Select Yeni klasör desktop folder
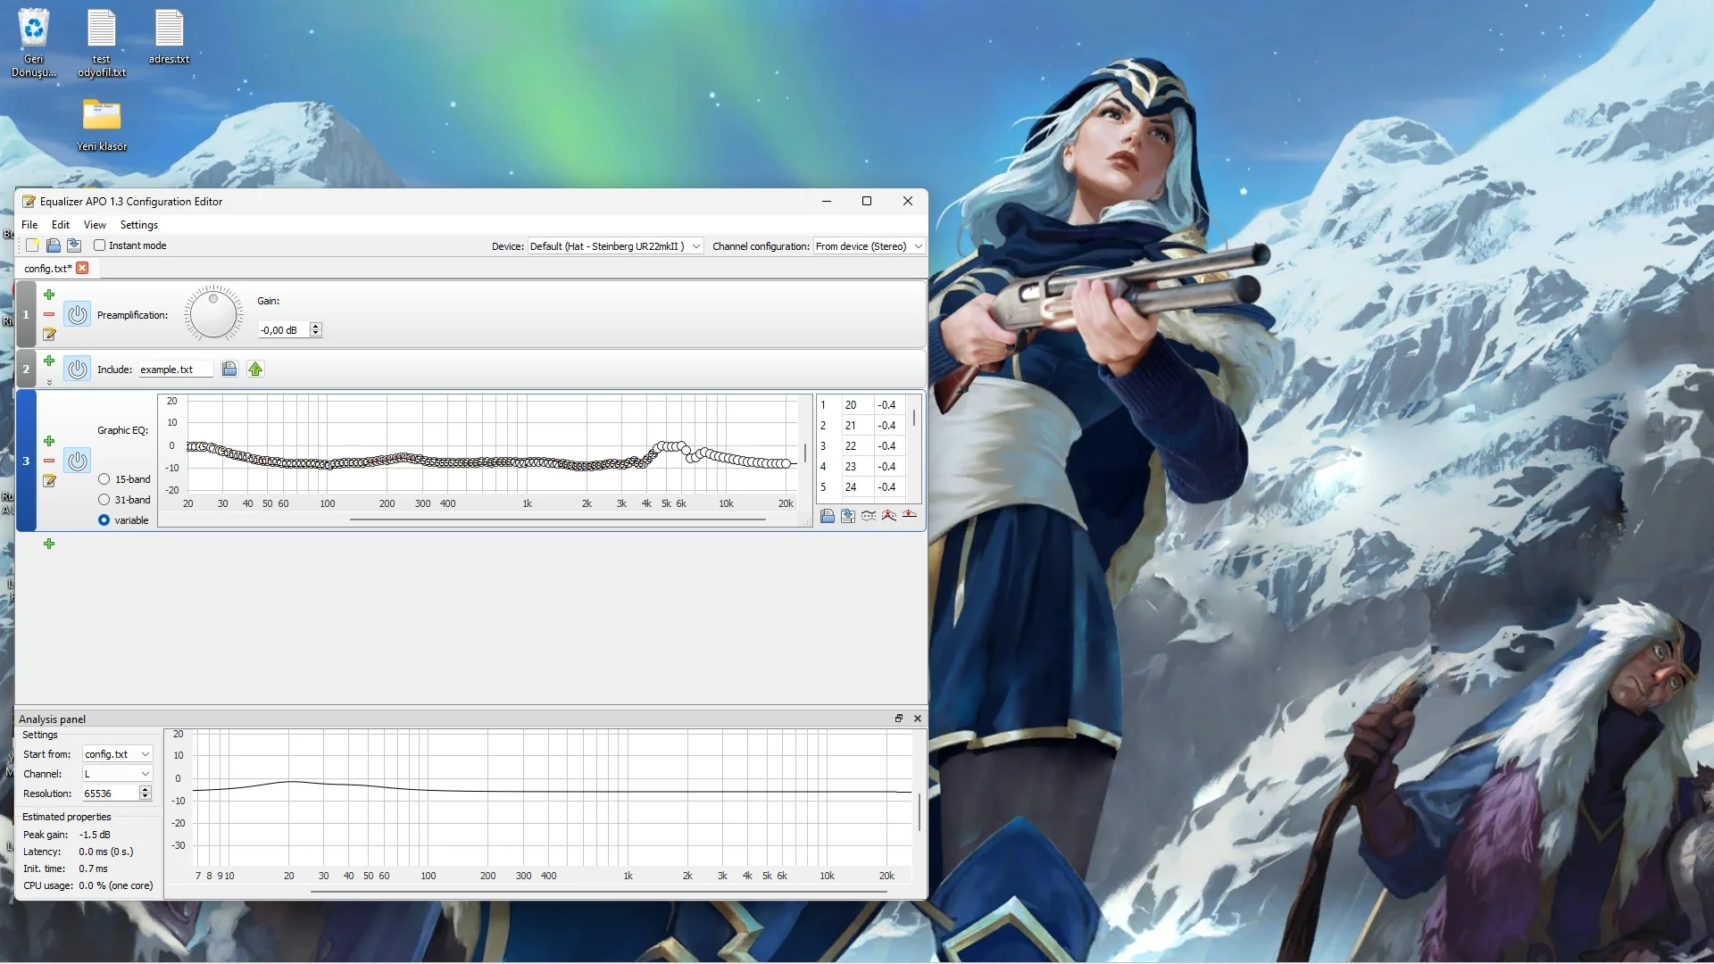The height and width of the screenshot is (964, 1714). point(102,125)
